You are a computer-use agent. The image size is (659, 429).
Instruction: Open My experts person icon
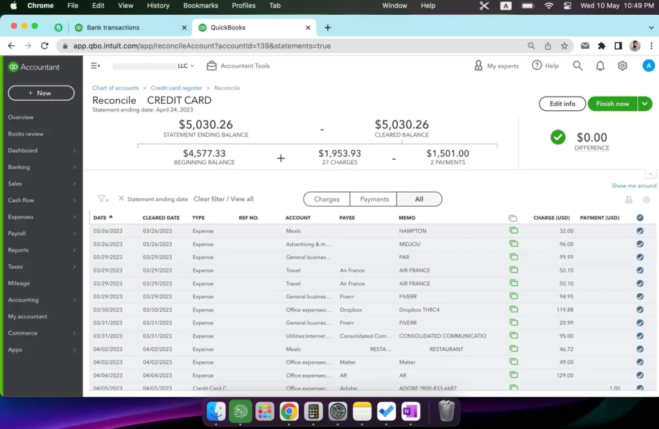pyautogui.click(x=478, y=66)
